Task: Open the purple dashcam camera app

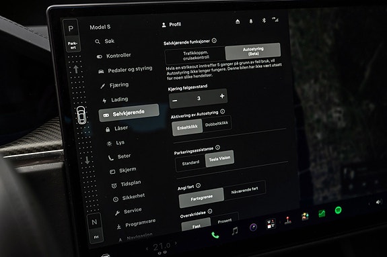Action: pyautogui.click(x=253, y=227)
